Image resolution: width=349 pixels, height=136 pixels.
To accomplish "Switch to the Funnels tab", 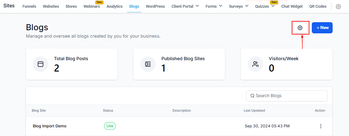I will (x=29, y=6).
